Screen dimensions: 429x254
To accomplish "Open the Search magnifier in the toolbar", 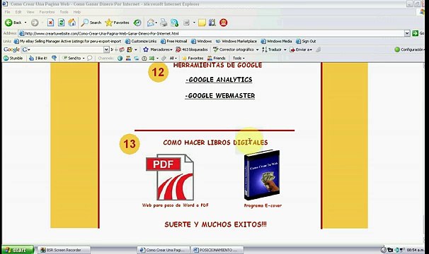I will pyautogui.click(x=91, y=23).
